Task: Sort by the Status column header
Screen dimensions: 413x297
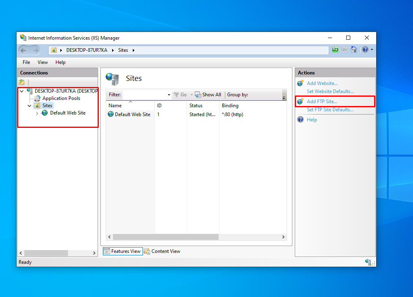Action: (x=203, y=106)
